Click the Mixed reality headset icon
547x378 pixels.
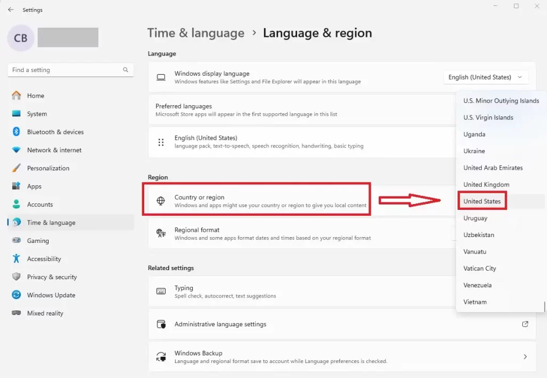[17, 313]
